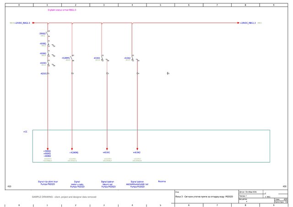This screenshot has width=293, height=207.
Task: Click the left '+24VDC_RBG1.3' bus label
Action: 22,23
